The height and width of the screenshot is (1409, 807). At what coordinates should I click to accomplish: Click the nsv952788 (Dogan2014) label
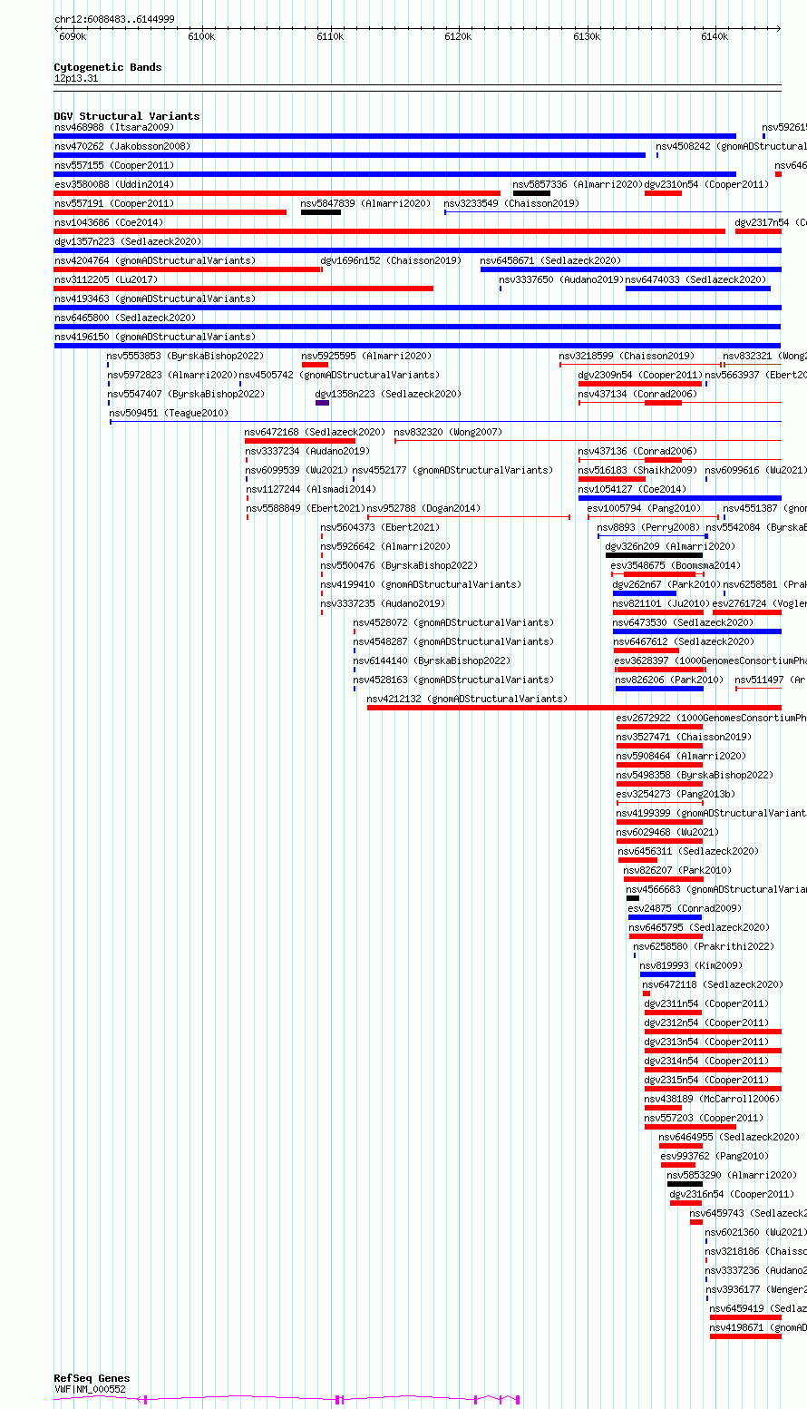click(424, 508)
